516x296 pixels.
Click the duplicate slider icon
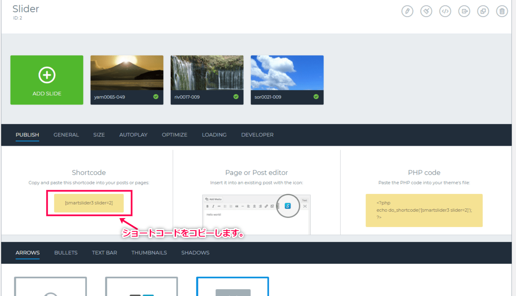point(483,11)
